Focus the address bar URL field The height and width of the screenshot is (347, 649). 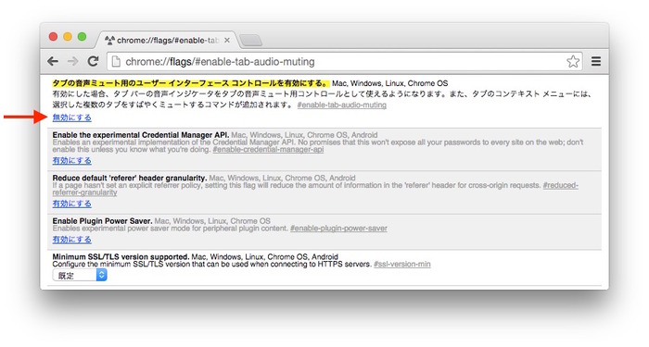pyautogui.click(x=344, y=62)
